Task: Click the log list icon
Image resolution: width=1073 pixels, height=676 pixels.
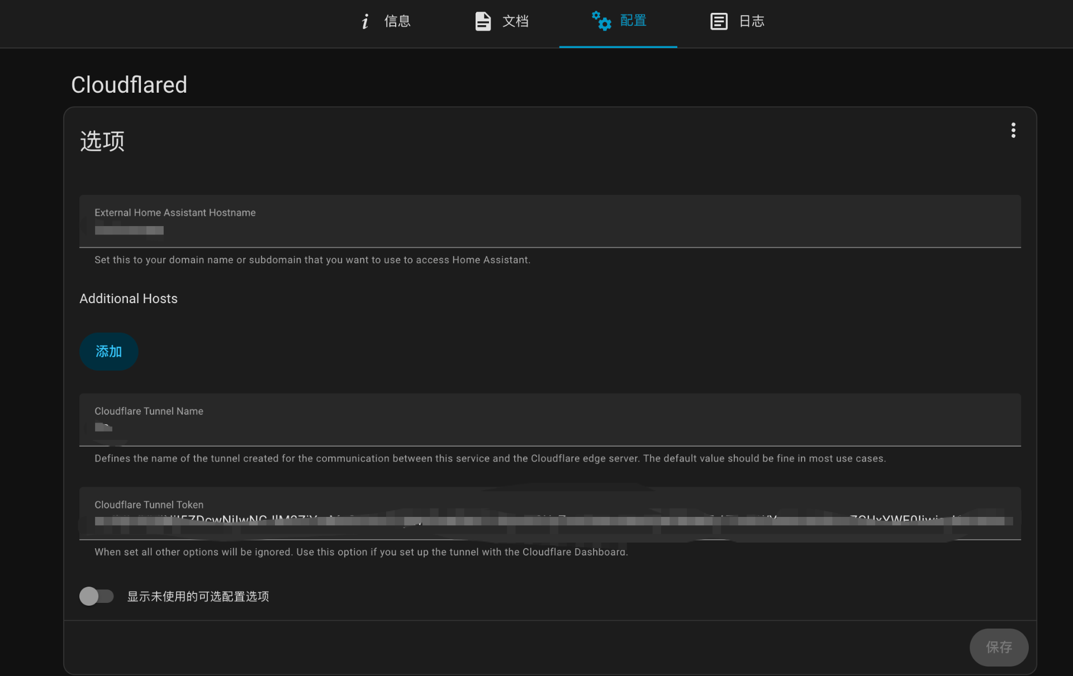Action: click(x=719, y=22)
